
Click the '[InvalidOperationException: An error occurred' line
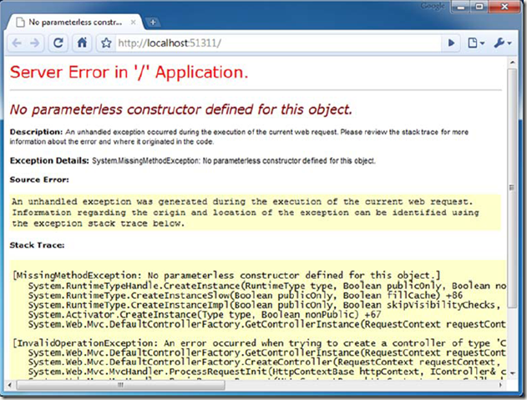pyautogui.click(x=260, y=343)
